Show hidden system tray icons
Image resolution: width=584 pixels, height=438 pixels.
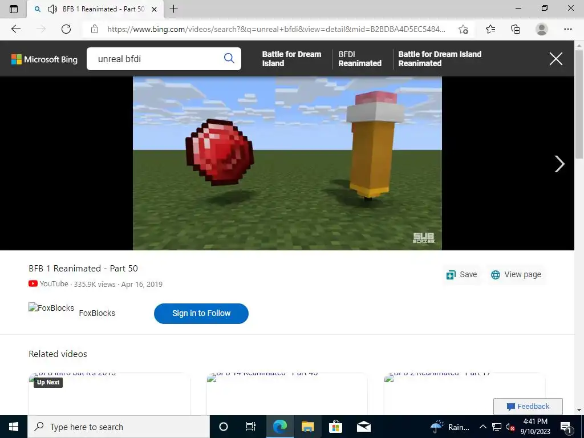coord(482,427)
